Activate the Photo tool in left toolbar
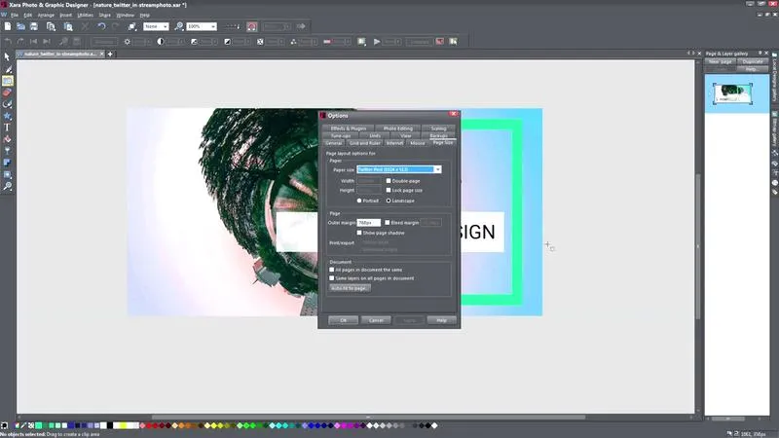 tap(8, 81)
